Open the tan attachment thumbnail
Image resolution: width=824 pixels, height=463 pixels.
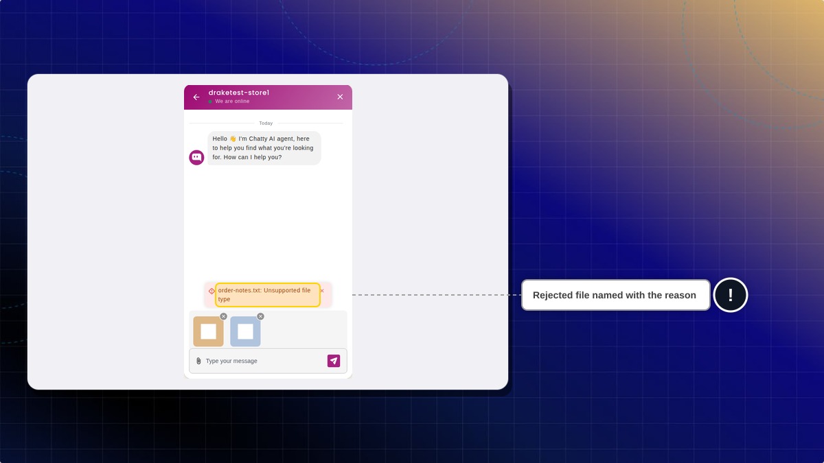208,331
